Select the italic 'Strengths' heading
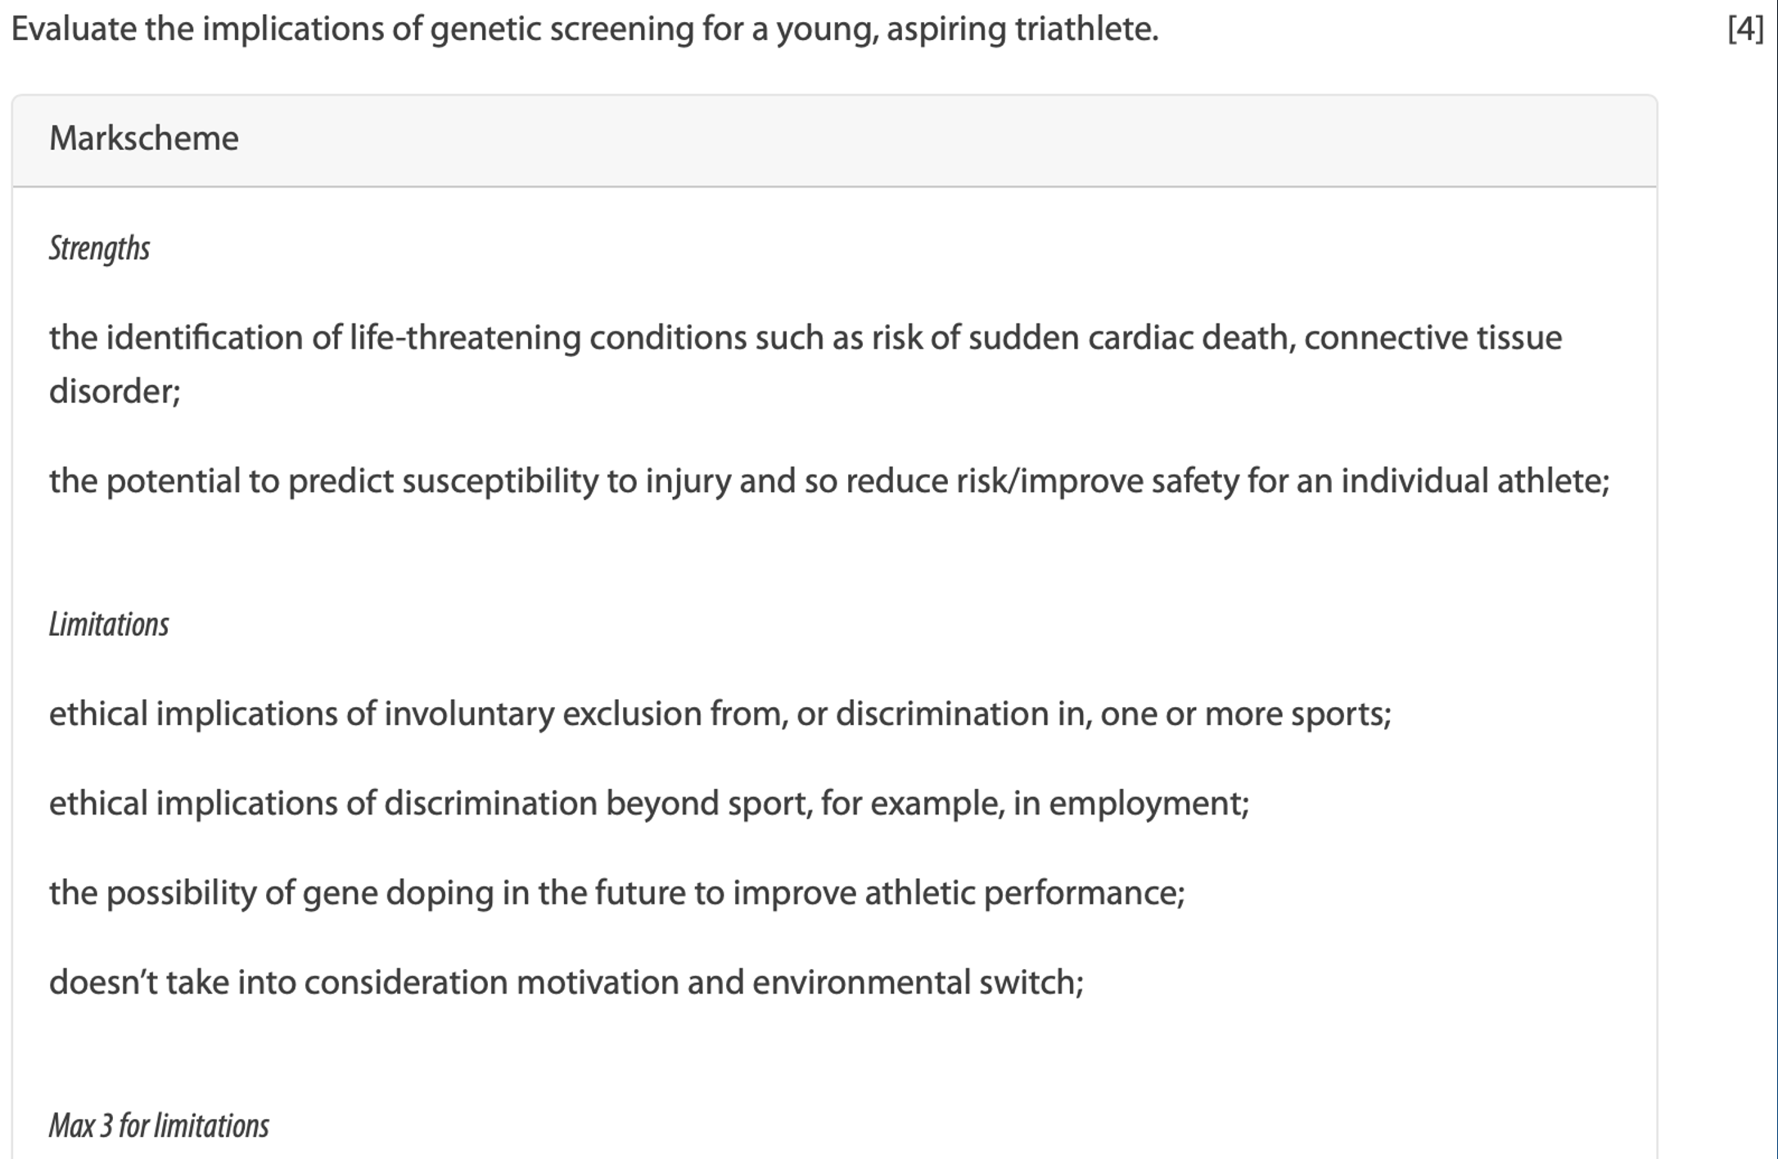This screenshot has height=1159, width=1778. click(x=99, y=249)
